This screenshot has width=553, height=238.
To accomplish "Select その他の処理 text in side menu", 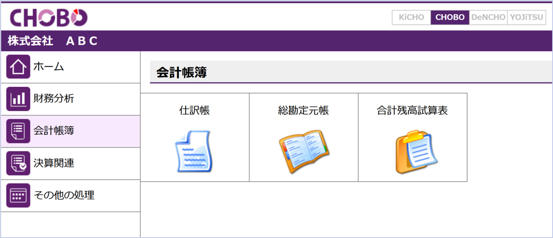I will [x=64, y=195].
